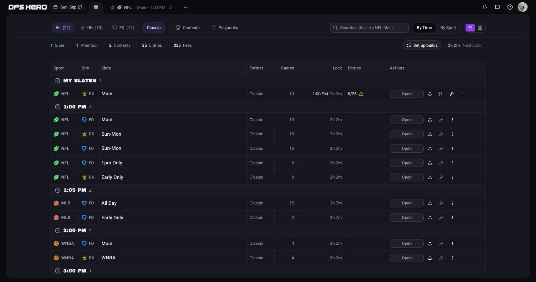This screenshot has width=536, height=282.
Task: Click upload icon for MLB All Day slate
Action: (x=430, y=203)
